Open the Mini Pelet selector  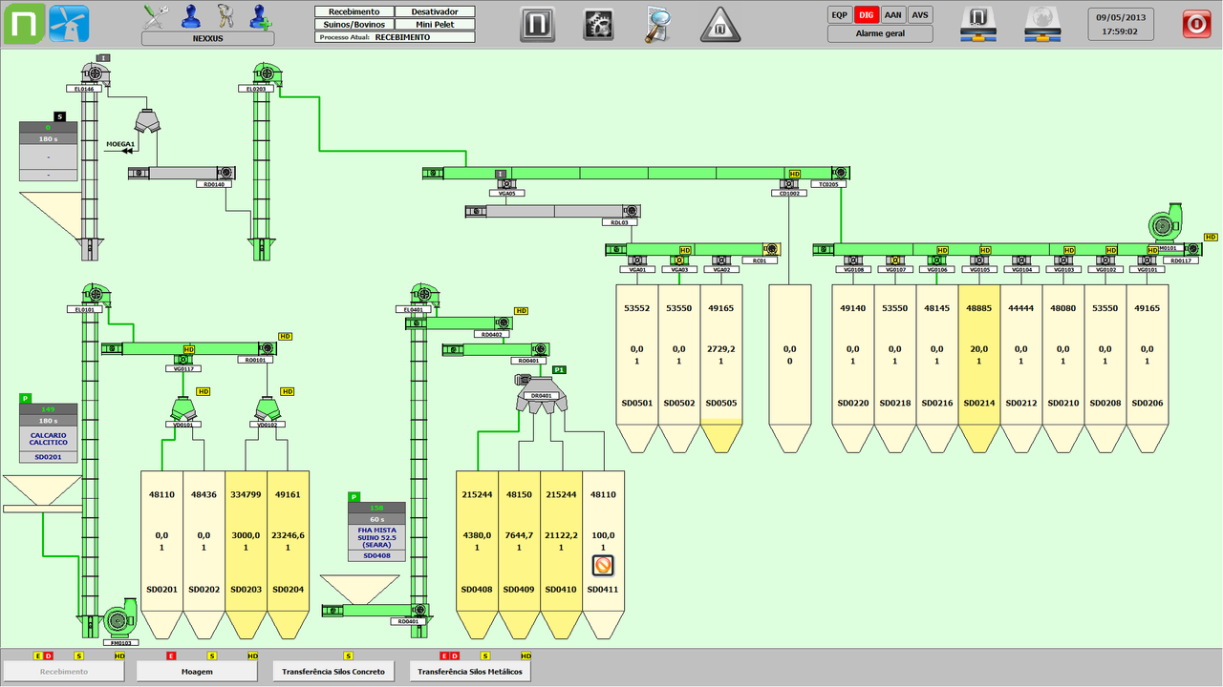pos(435,24)
